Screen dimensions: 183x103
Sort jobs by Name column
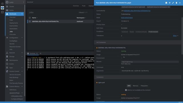coord(34,18)
